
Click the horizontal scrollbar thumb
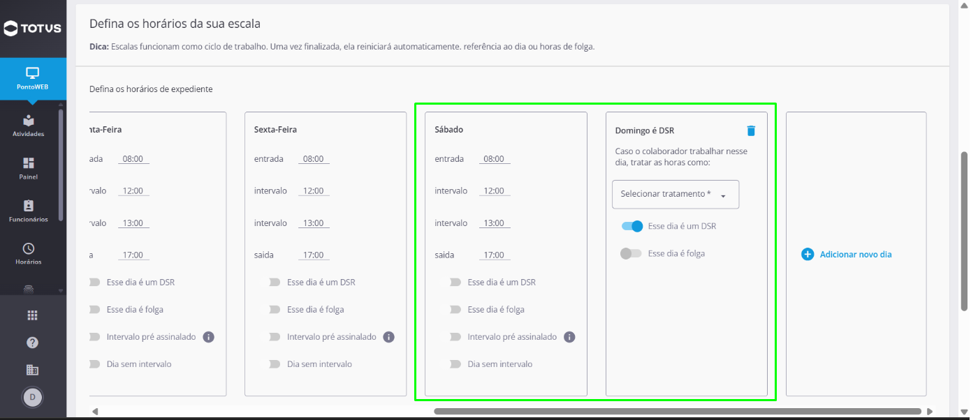[678, 412]
